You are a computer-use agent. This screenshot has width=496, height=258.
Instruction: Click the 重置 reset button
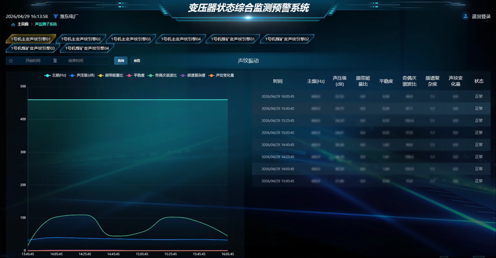pyautogui.click(x=137, y=60)
